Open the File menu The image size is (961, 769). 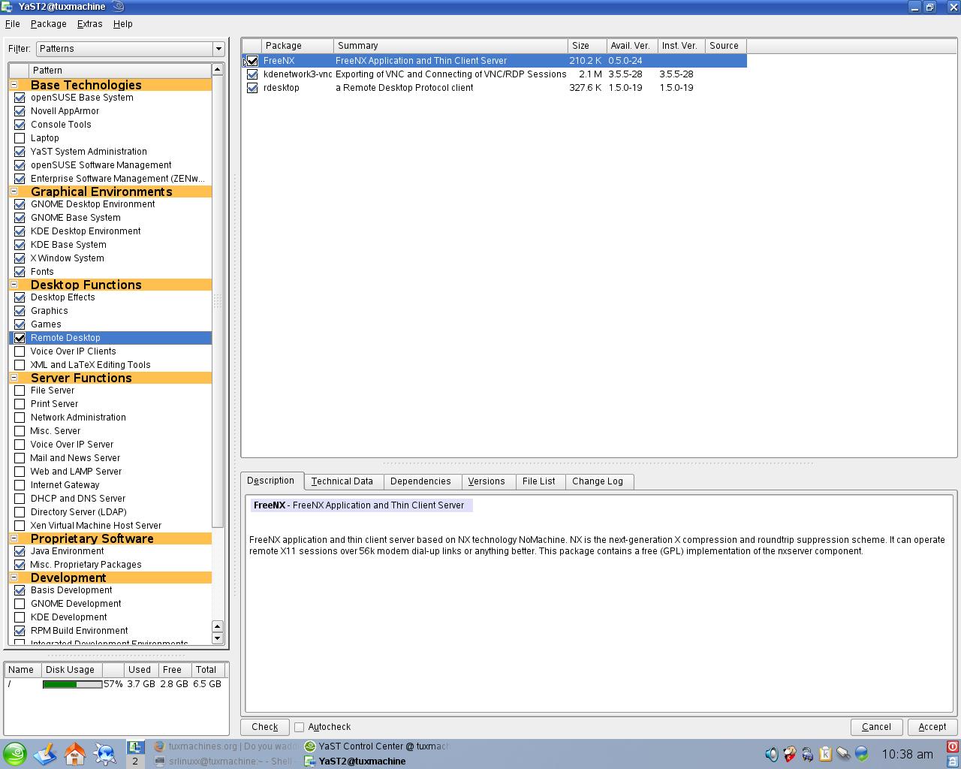(x=13, y=24)
